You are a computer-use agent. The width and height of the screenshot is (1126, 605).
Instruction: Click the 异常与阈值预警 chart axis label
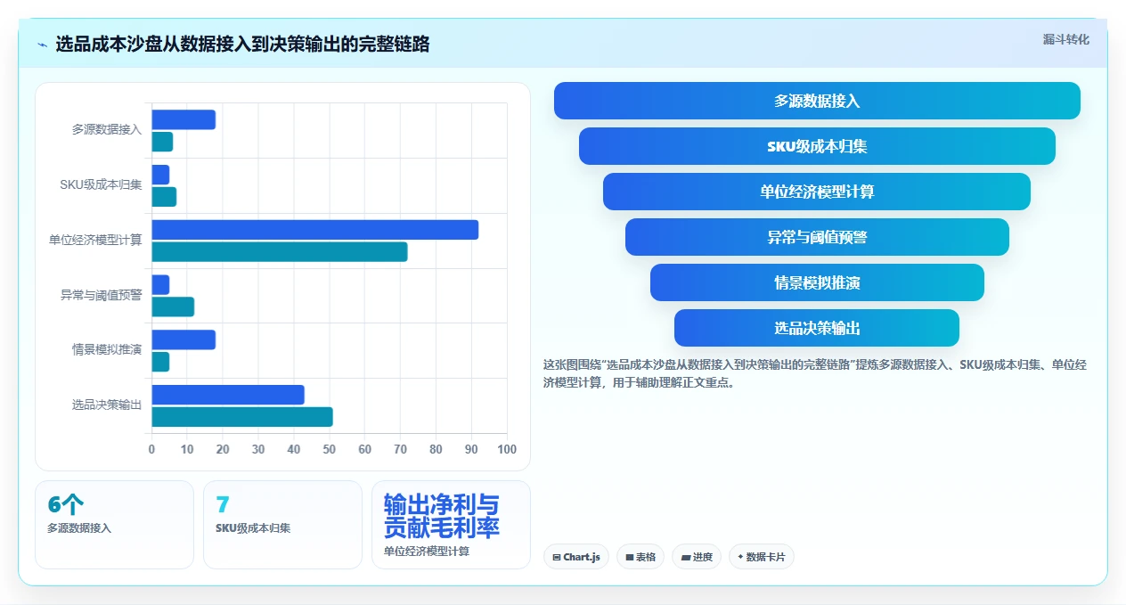[101, 295]
